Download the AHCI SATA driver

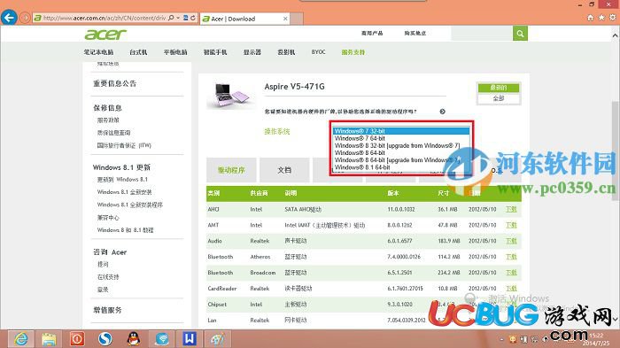511,209
